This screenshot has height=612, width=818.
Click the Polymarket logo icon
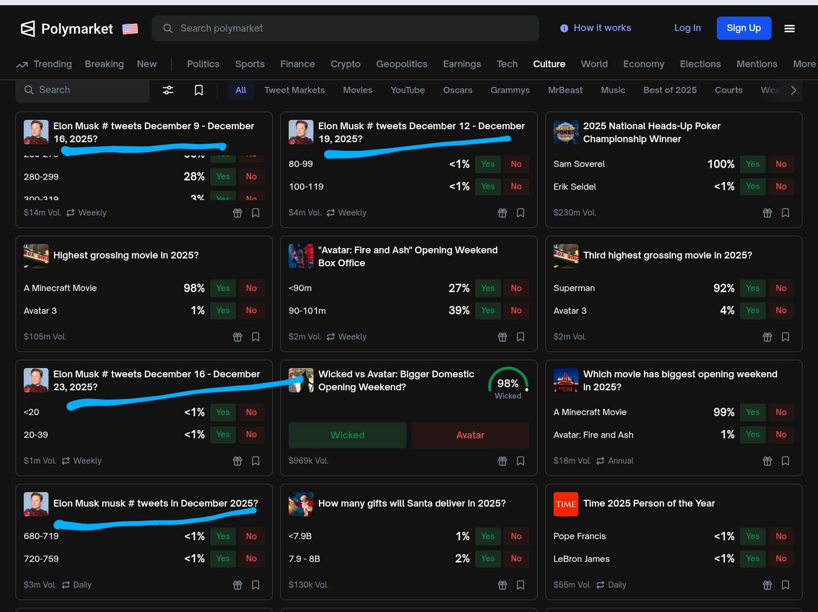click(28, 28)
